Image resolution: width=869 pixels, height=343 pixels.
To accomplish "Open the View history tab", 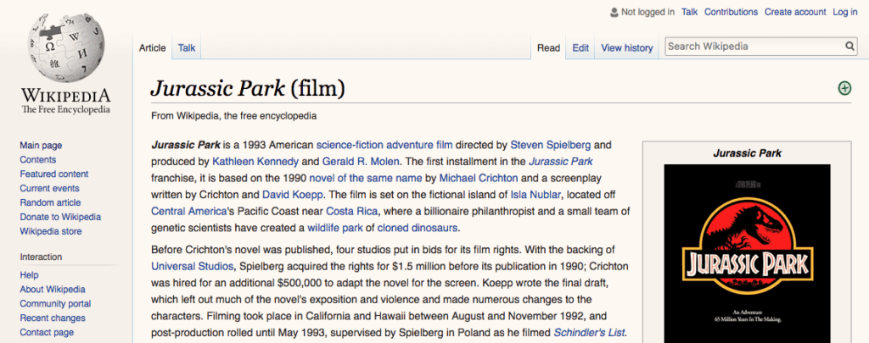I will (x=627, y=48).
